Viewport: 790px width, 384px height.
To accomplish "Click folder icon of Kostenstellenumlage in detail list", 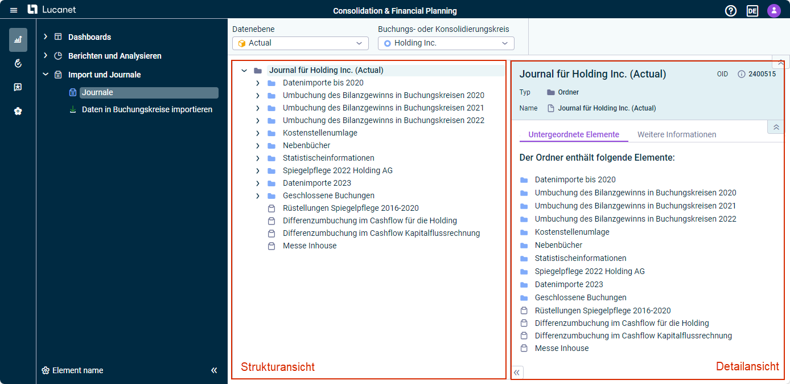I will click(x=524, y=232).
